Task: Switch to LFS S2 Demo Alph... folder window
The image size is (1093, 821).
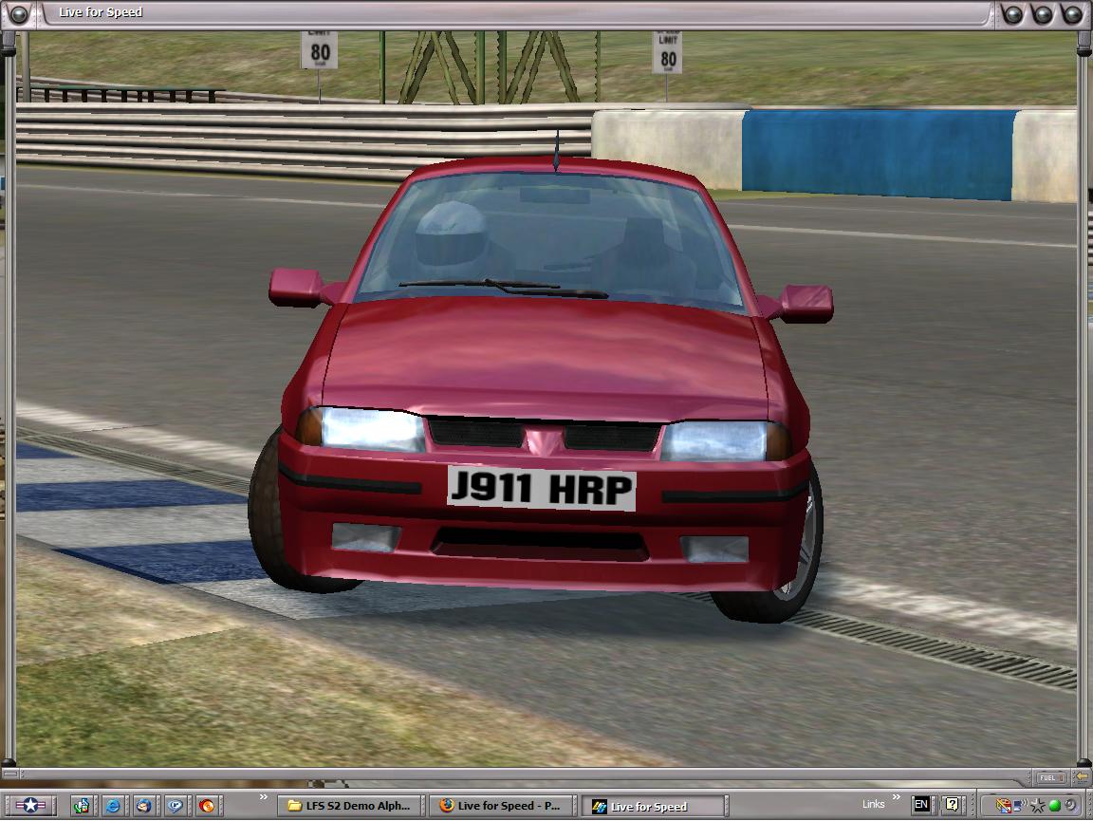Action: pyautogui.click(x=349, y=806)
